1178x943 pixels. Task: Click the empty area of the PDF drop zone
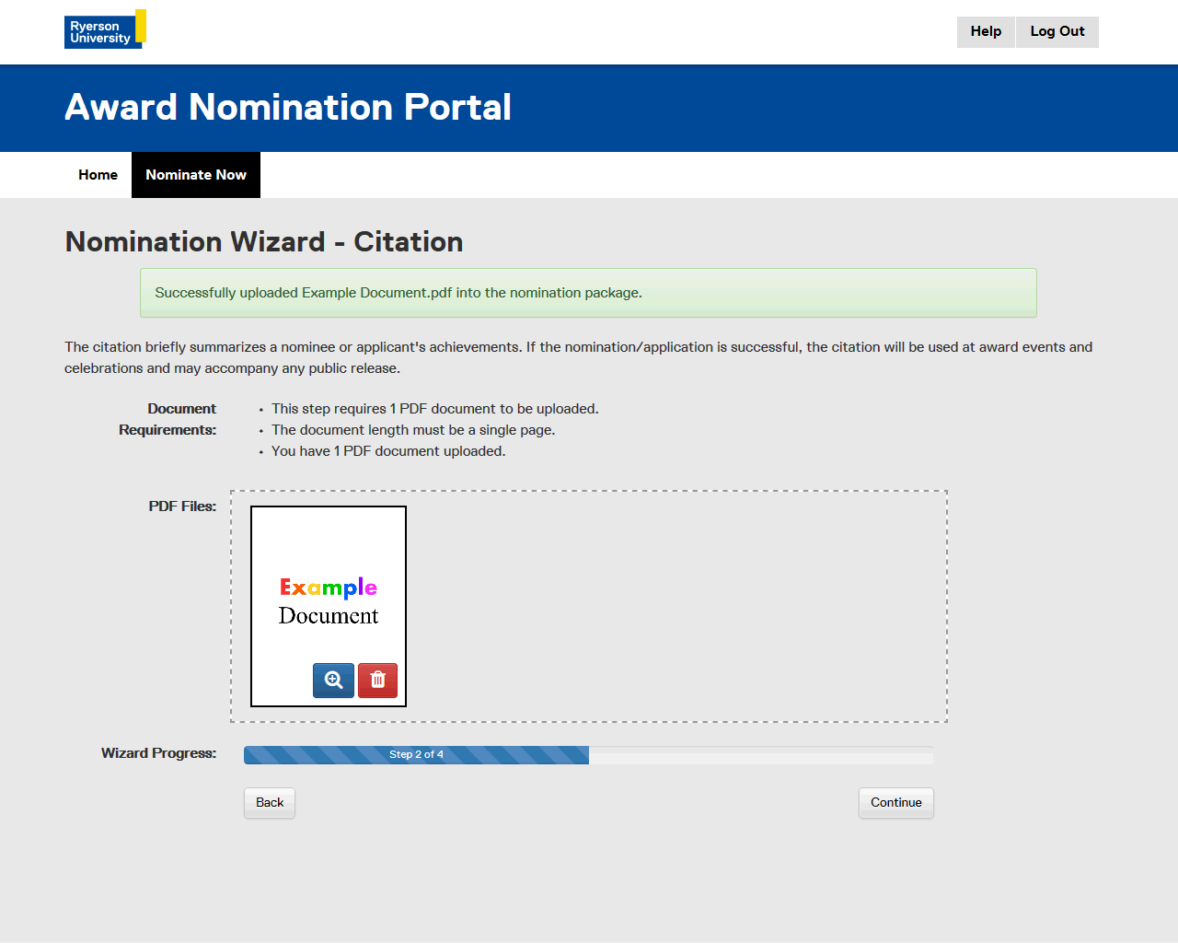[x=676, y=606]
